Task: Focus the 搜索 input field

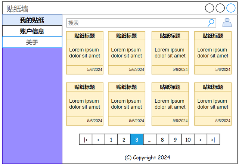Action: [141, 23]
